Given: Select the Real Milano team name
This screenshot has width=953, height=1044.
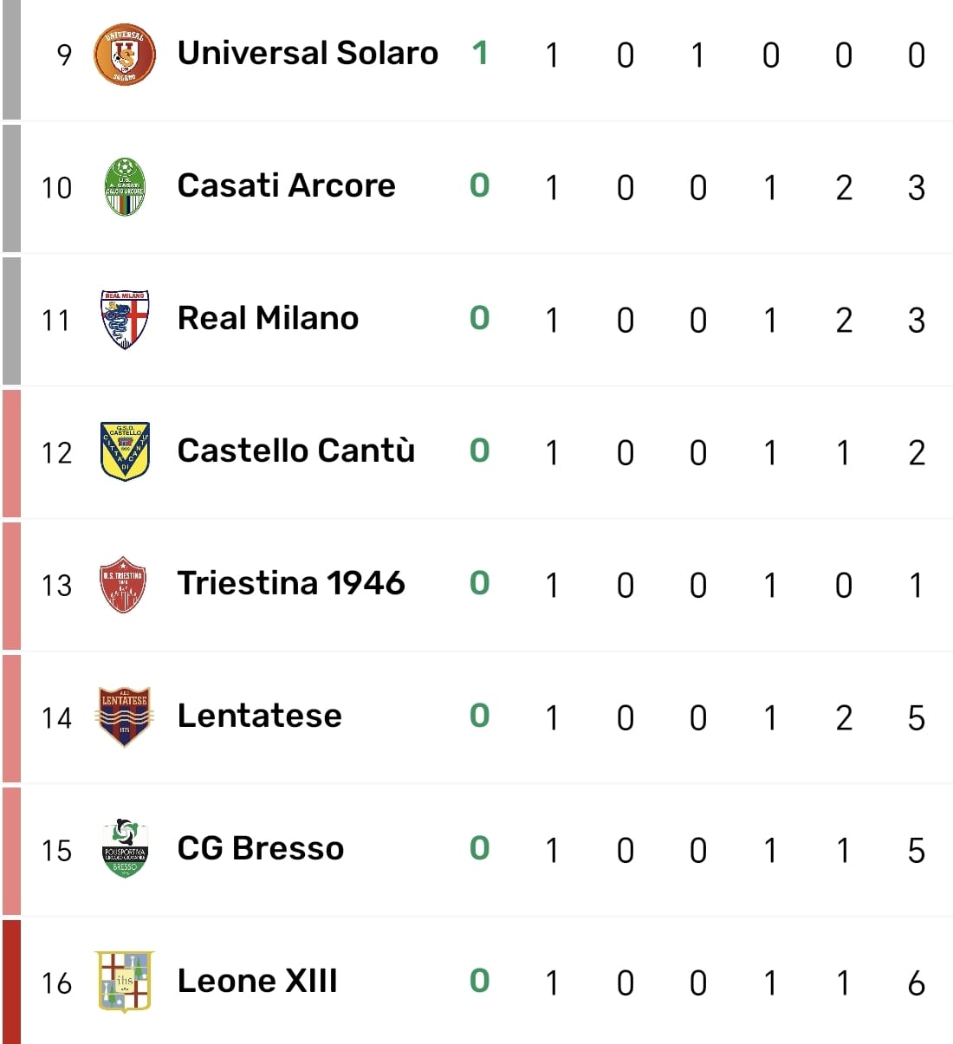Looking at the screenshot, I should click(x=268, y=319).
